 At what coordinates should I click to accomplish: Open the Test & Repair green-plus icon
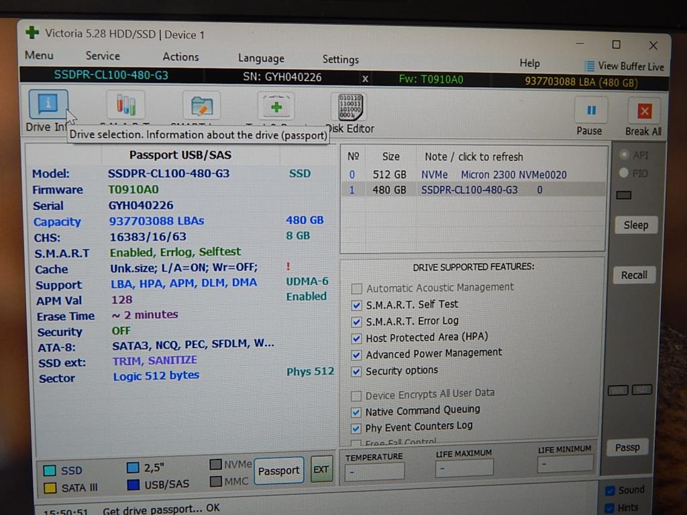click(276, 107)
